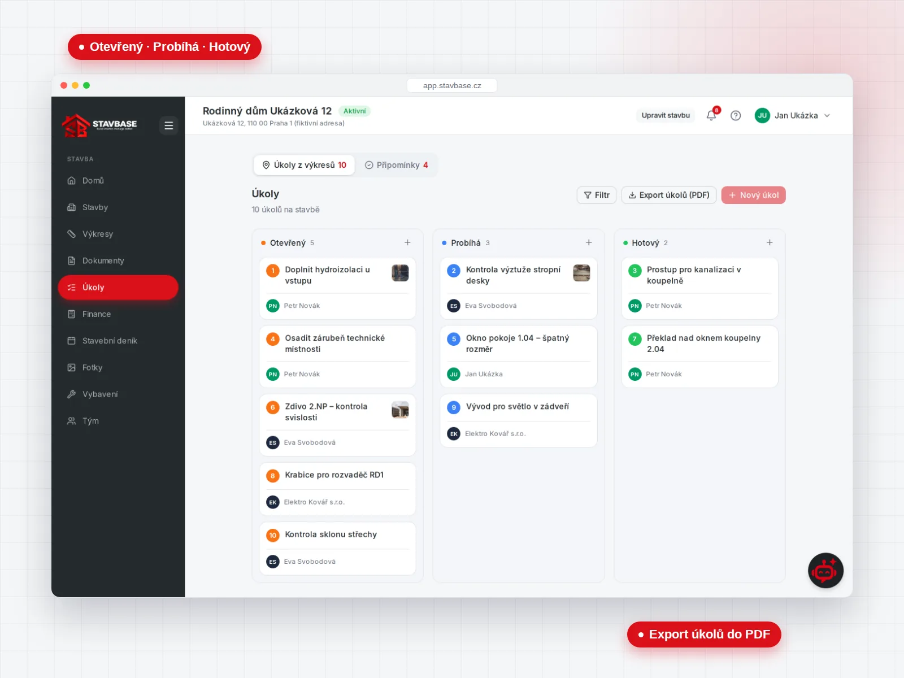Click the Stavbase logo
Image resolution: width=904 pixels, height=678 pixels.
click(x=99, y=125)
